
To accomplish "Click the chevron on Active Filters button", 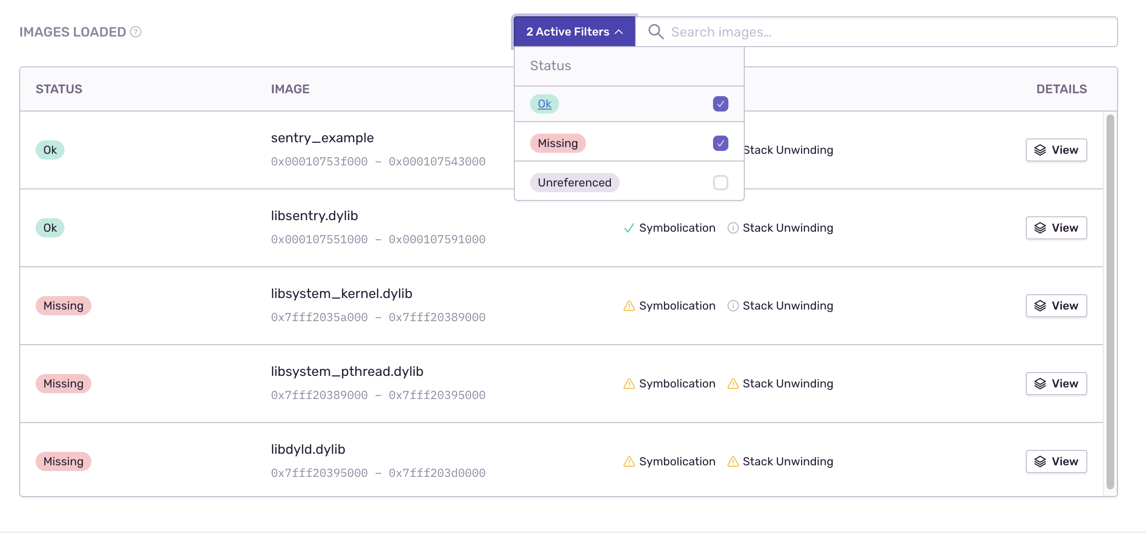I will coord(619,32).
